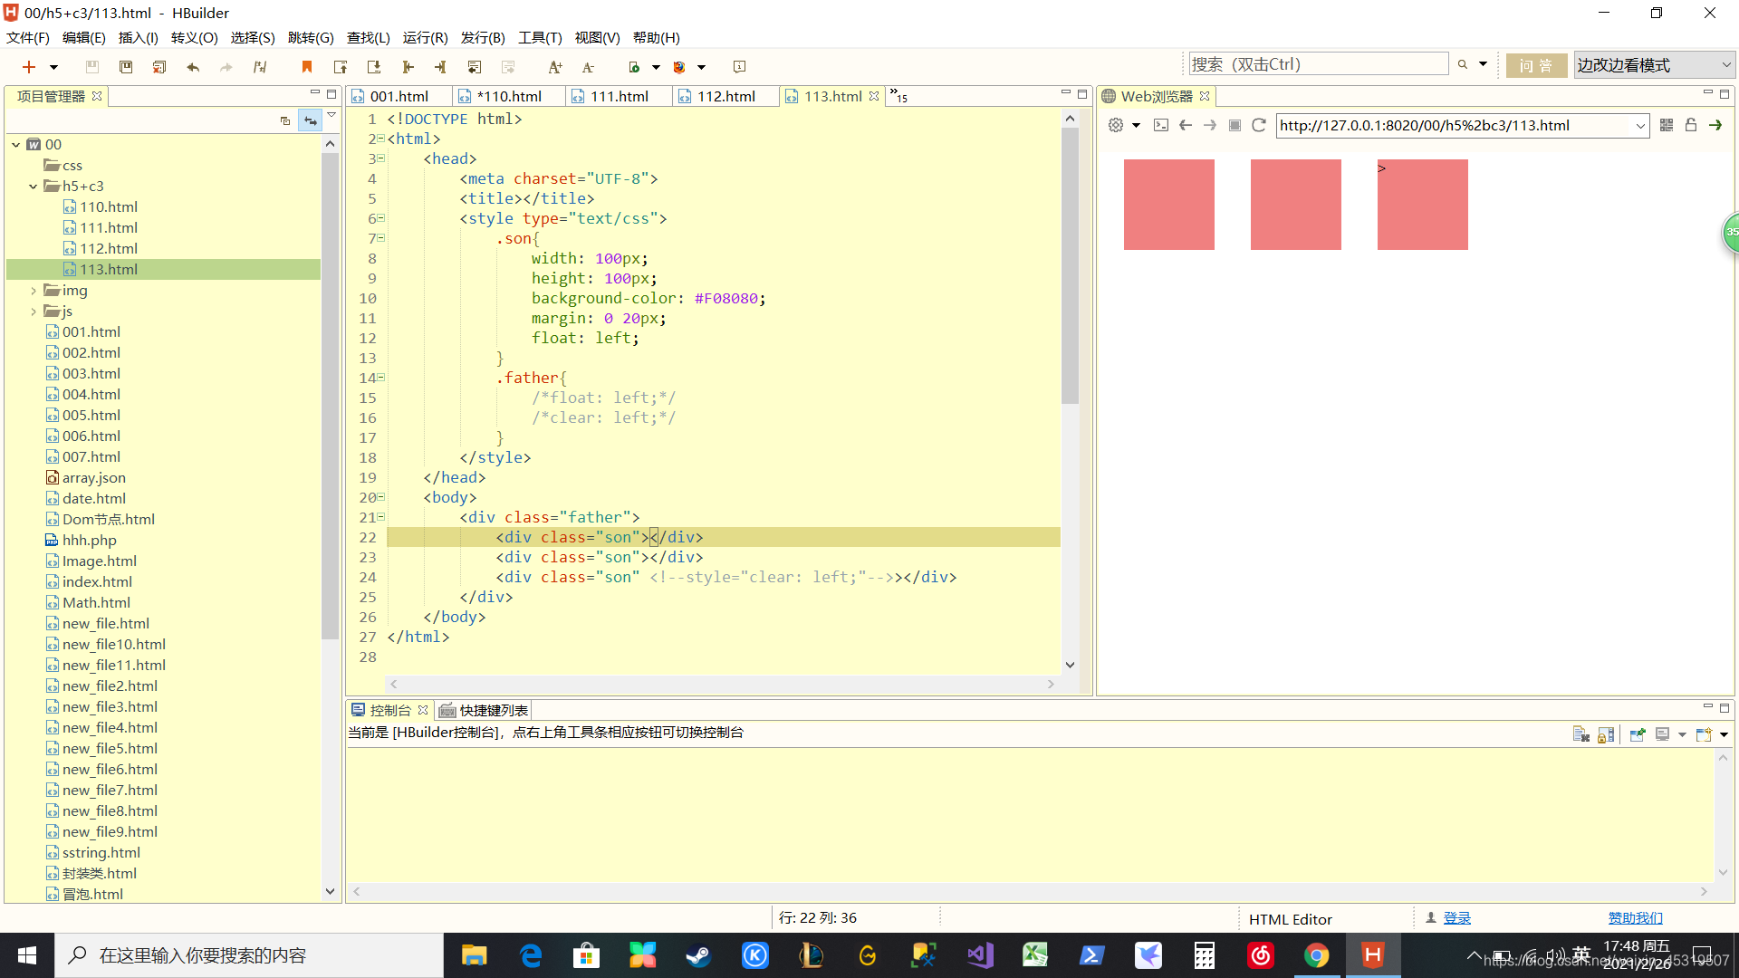The height and width of the screenshot is (978, 1739).
Task: Open the 运行(R) menu
Action: click(x=425, y=37)
